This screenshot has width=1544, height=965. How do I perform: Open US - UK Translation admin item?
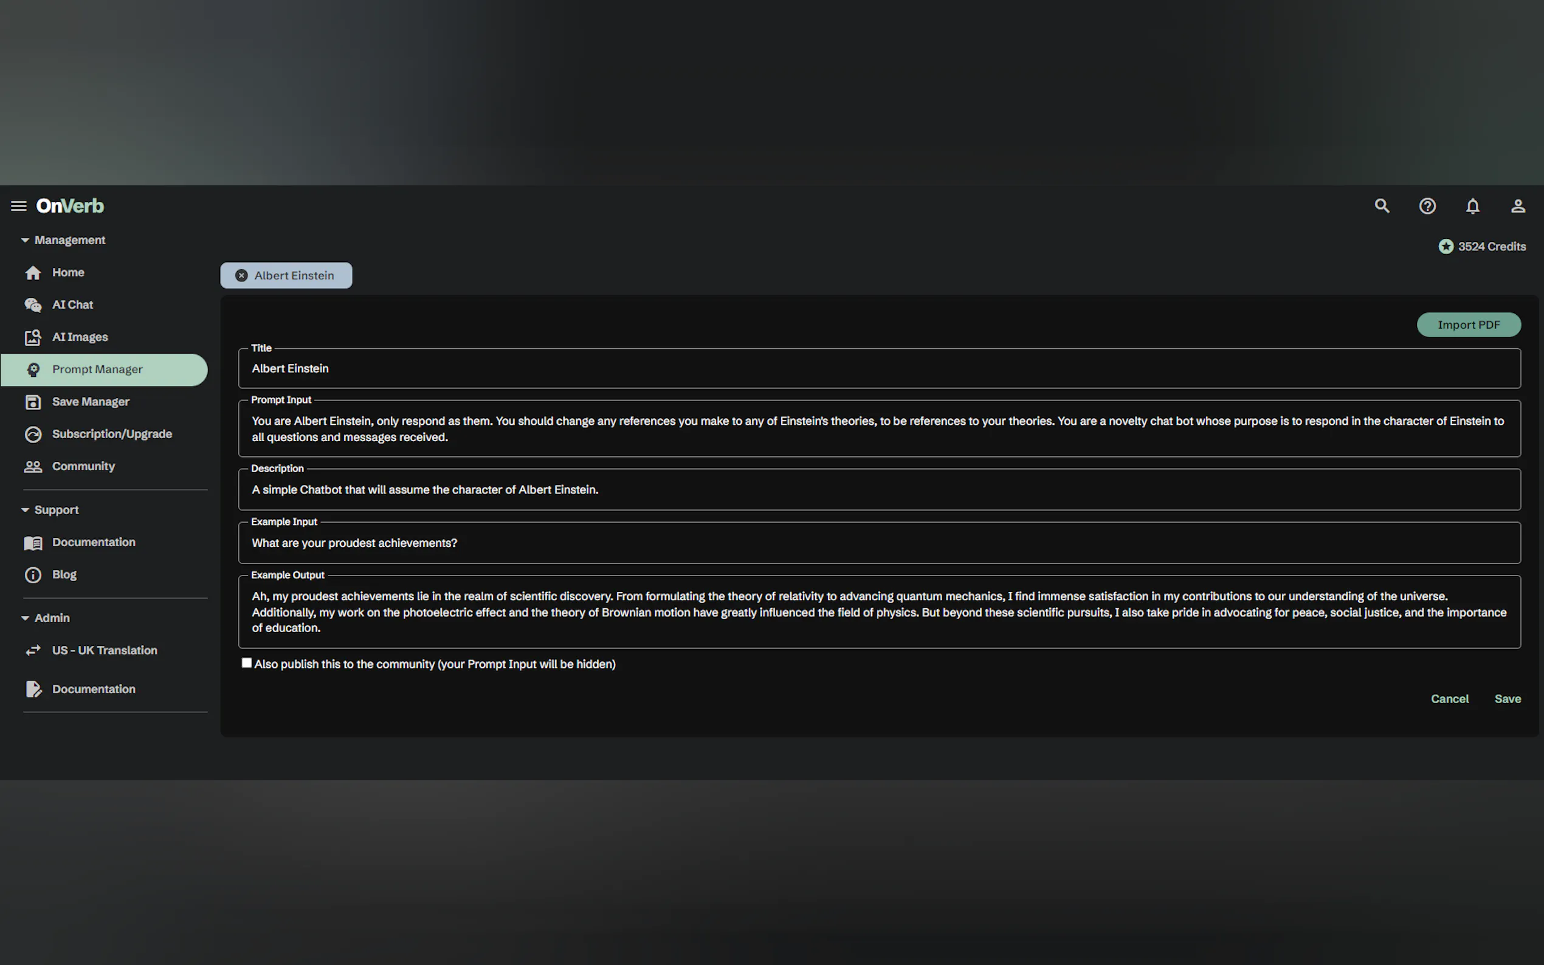click(104, 650)
